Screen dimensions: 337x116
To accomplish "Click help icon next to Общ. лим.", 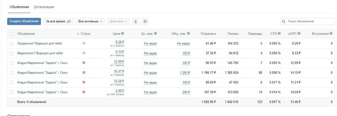I will pos(188,33).
